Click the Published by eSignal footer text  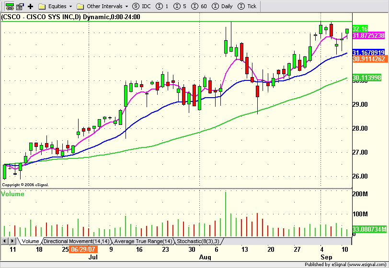[x=345, y=265]
